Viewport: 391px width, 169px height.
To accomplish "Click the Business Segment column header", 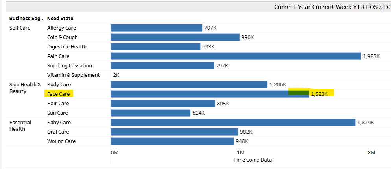I will click(26, 19).
